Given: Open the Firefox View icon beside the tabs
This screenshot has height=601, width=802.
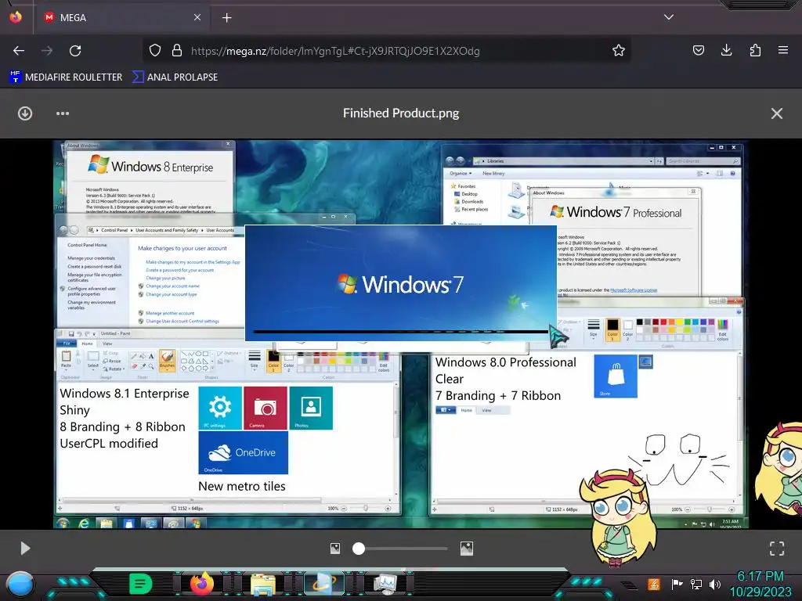Looking at the screenshot, I should 16,17.
